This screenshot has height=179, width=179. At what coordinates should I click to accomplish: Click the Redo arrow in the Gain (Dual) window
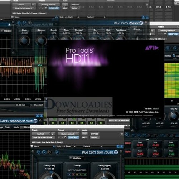[64, 146]
